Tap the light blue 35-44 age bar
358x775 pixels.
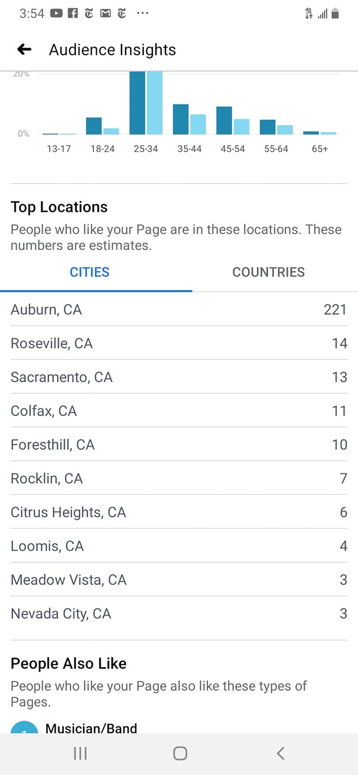[198, 124]
